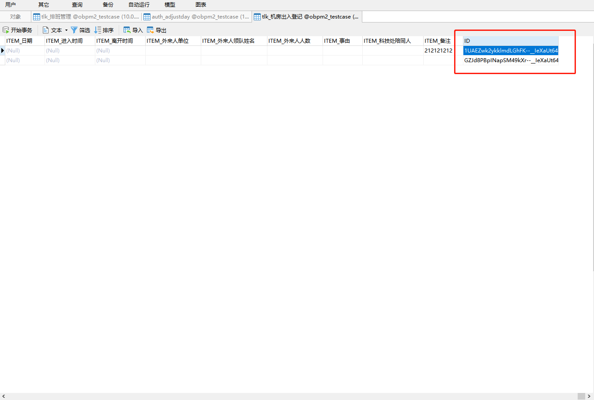Viewport: 594px width, 400px height.
Task: Click the ITEM_日期 column header
Action: (x=25, y=41)
